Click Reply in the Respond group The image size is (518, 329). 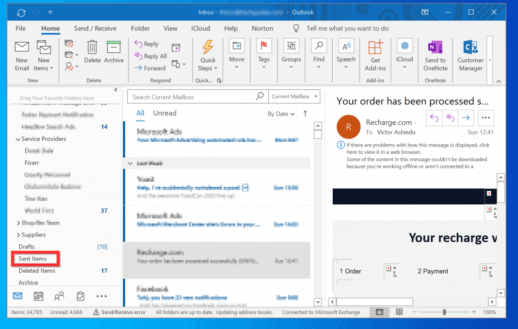click(x=146, y=44)
